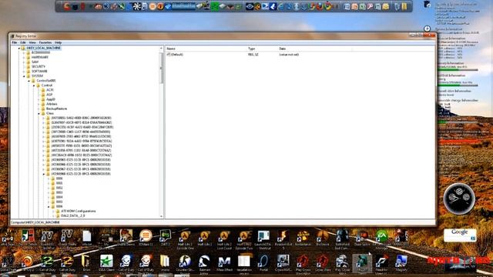The image size is (493, 277).
Task: Expand the SOFTWARE key arrow
Action: point(24,72)
